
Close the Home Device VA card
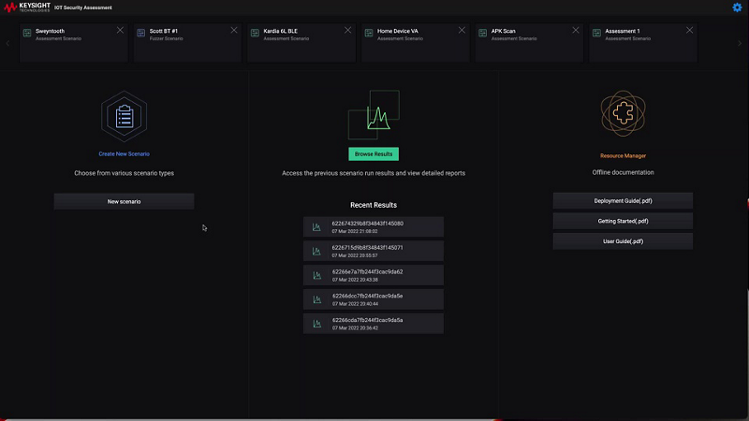click(x=462, y=30)
